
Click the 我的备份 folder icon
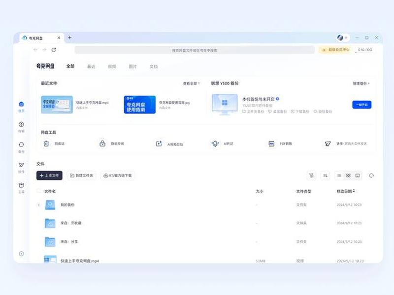[x=50, y=205]
